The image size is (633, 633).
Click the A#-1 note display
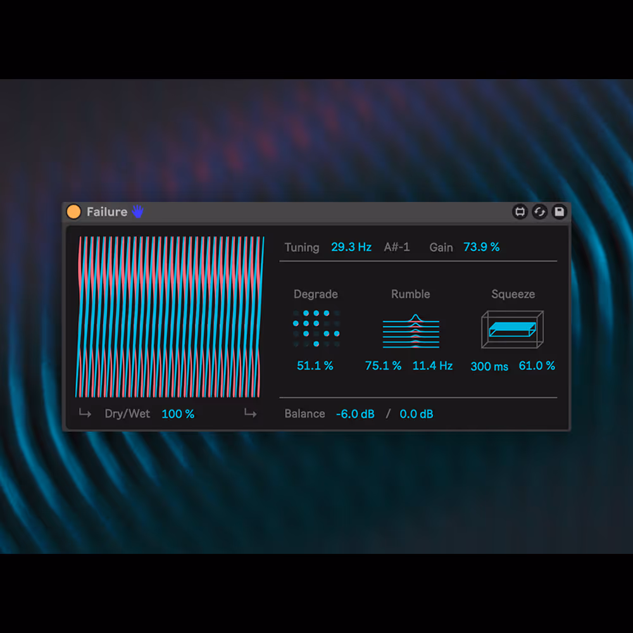click(397, 248)
